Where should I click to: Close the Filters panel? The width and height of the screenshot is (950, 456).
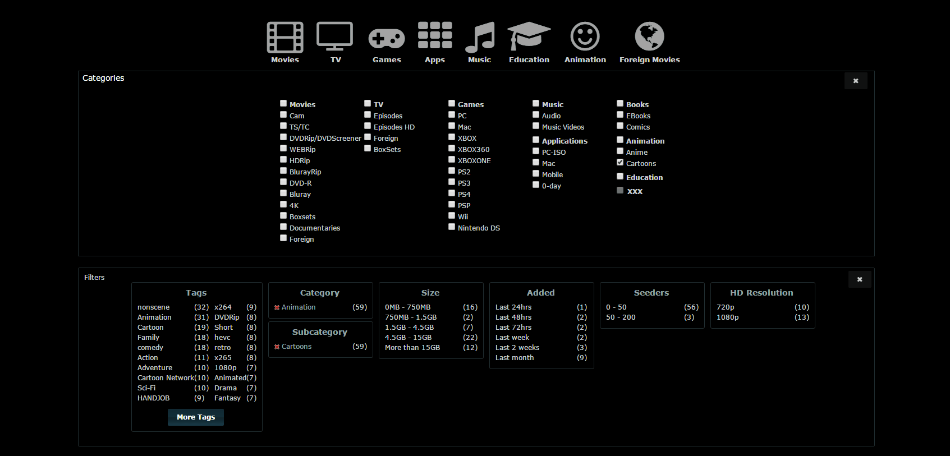click(860, 279)
